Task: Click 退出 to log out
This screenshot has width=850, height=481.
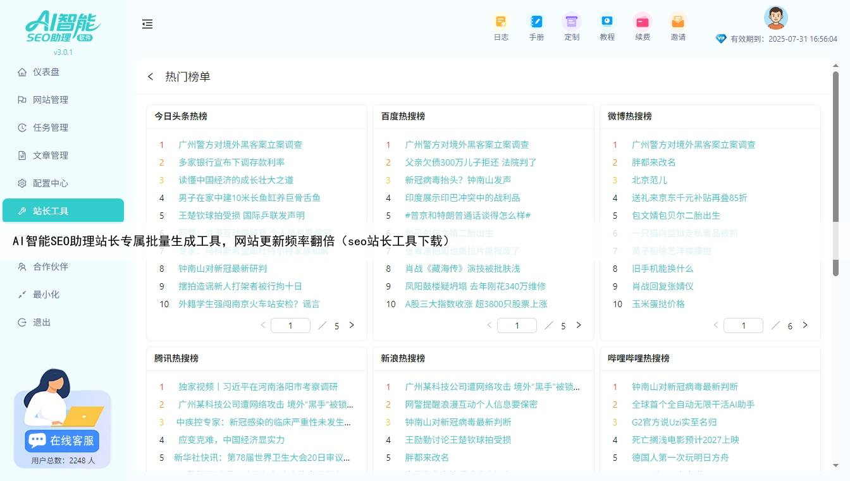Action: [x=41, y=322]
